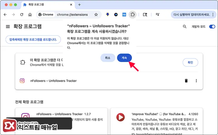Viewport: 218px width, 135px height.
Task: Click the Improve YouTube play icon
Action: pyautogui.click(x=121, y=117)
